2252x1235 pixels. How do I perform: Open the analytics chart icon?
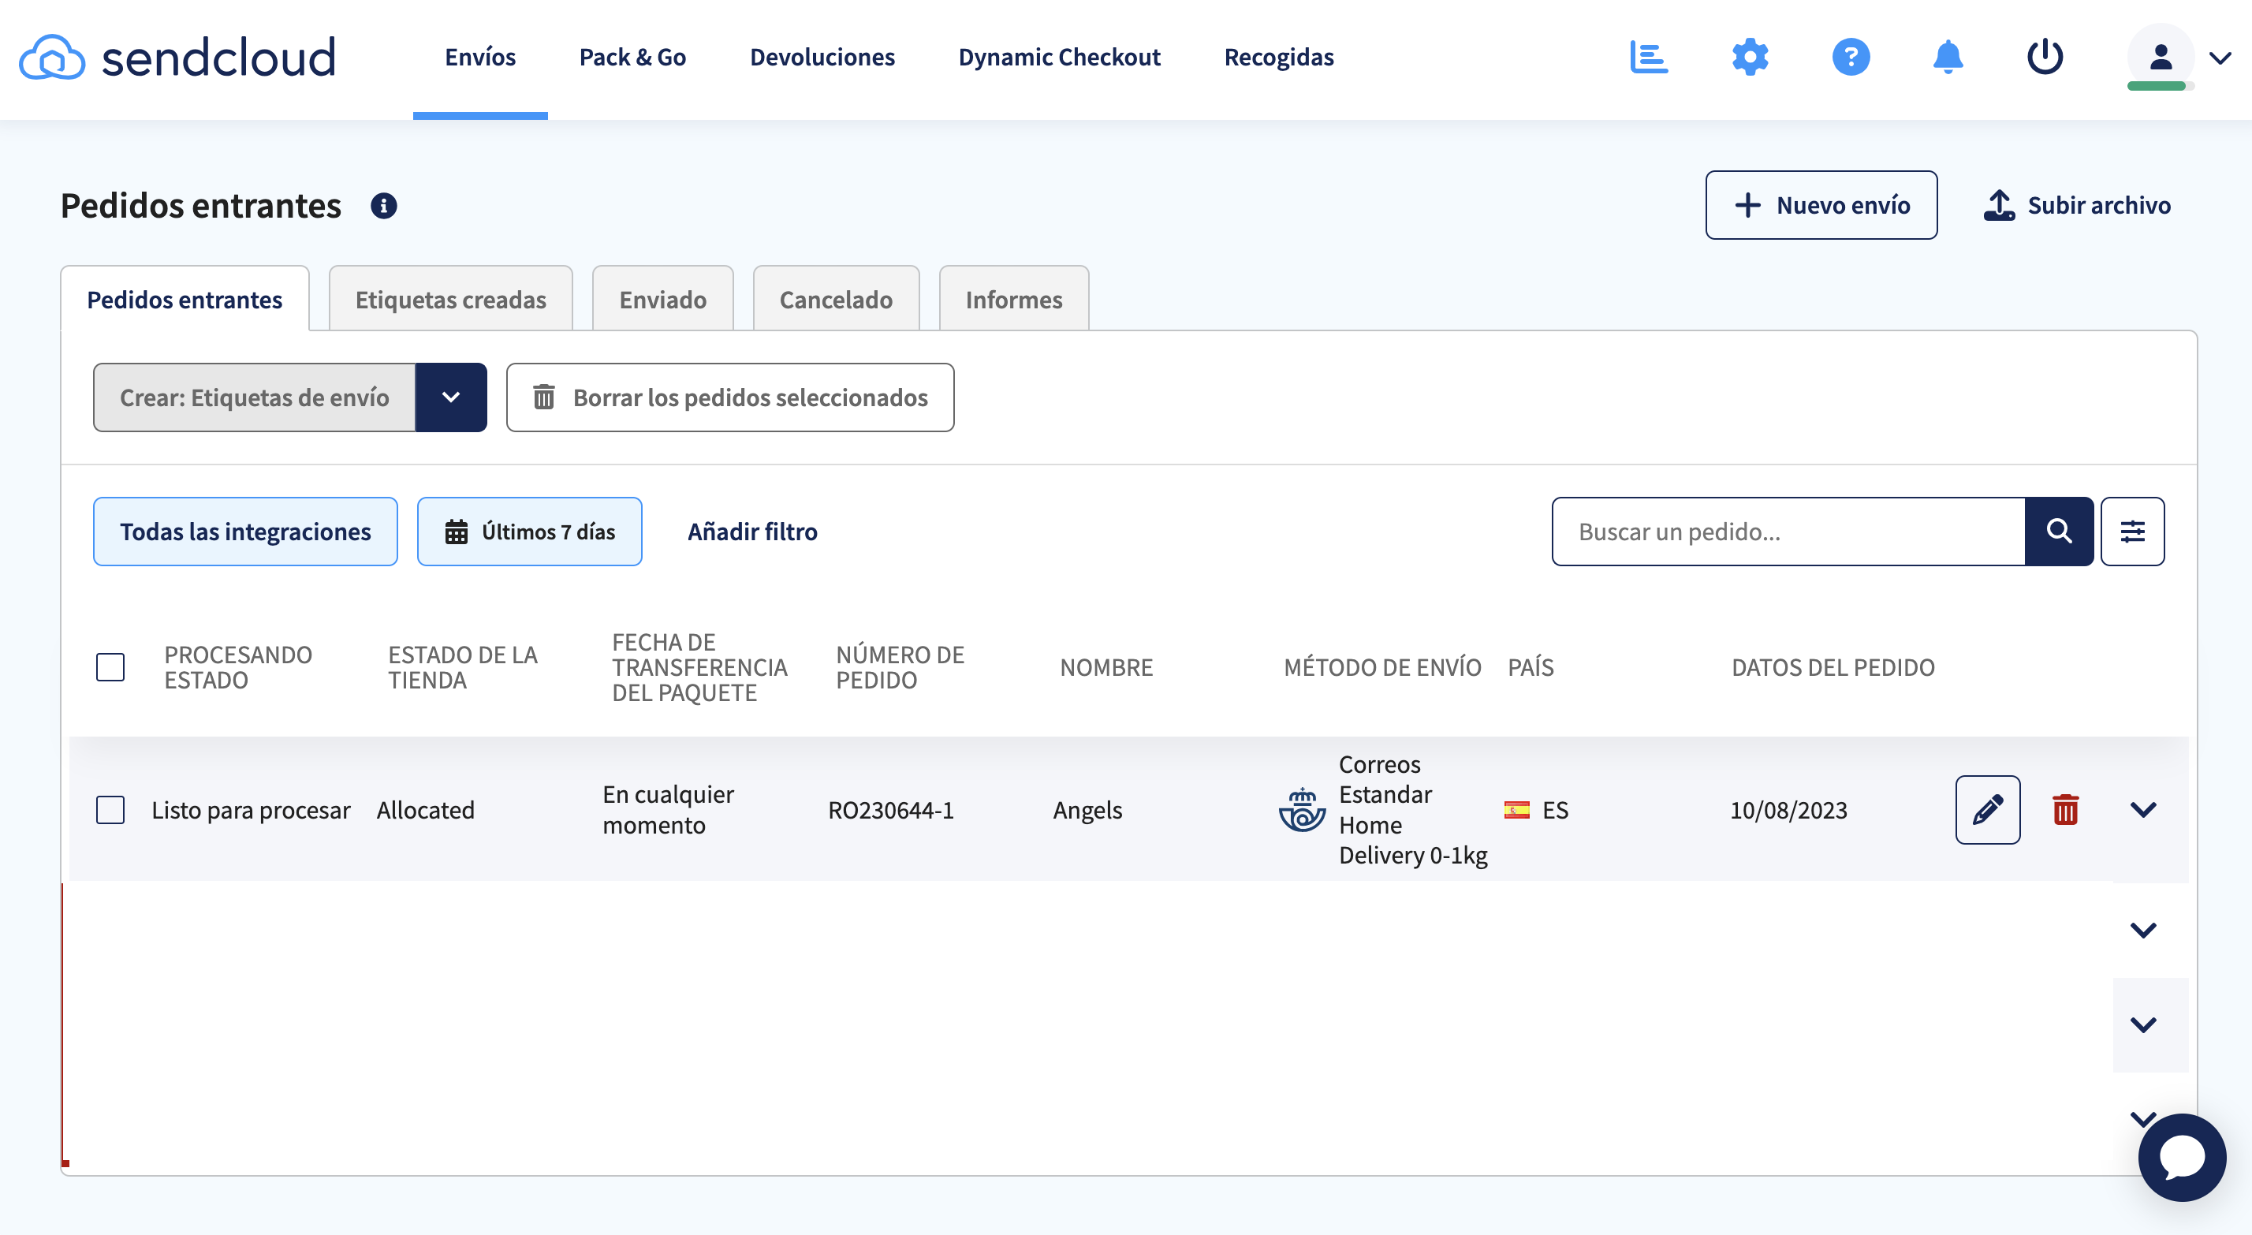[x=1649, y=57]
